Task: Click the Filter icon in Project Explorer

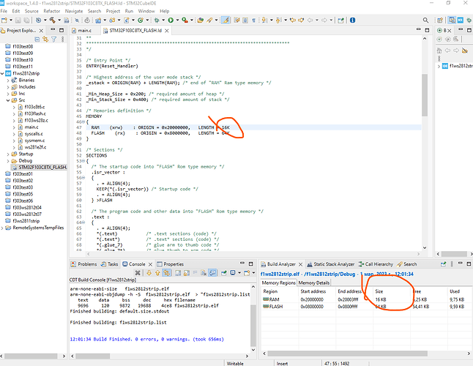Action: [x=54, y=40]
